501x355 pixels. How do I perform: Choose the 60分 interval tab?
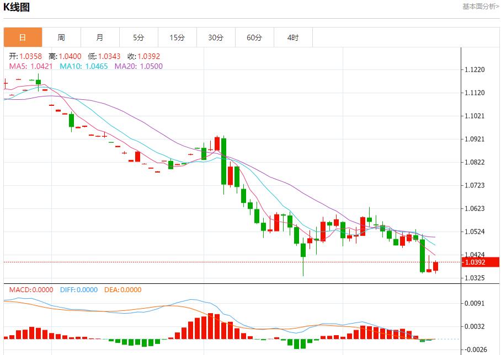(254, 37)
